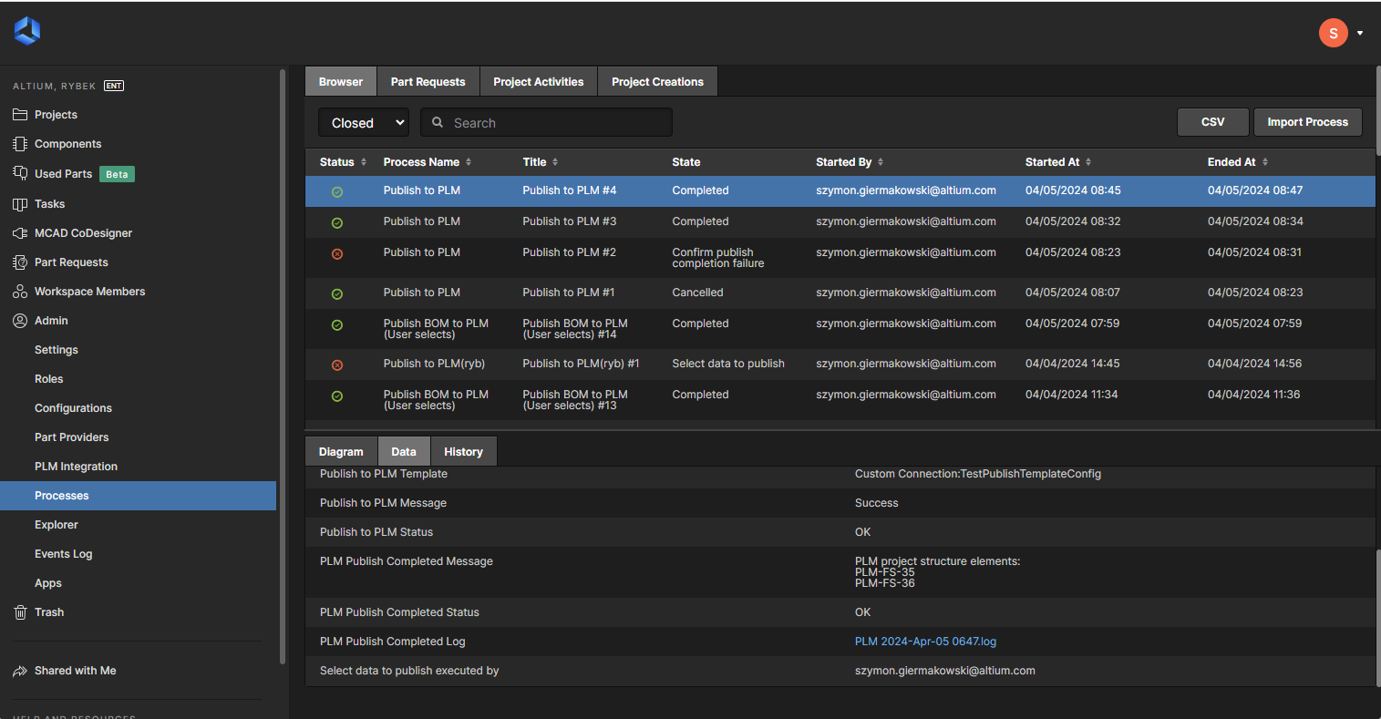
Task: Click the Altium 365 logo icon
Action: (27, 32)
